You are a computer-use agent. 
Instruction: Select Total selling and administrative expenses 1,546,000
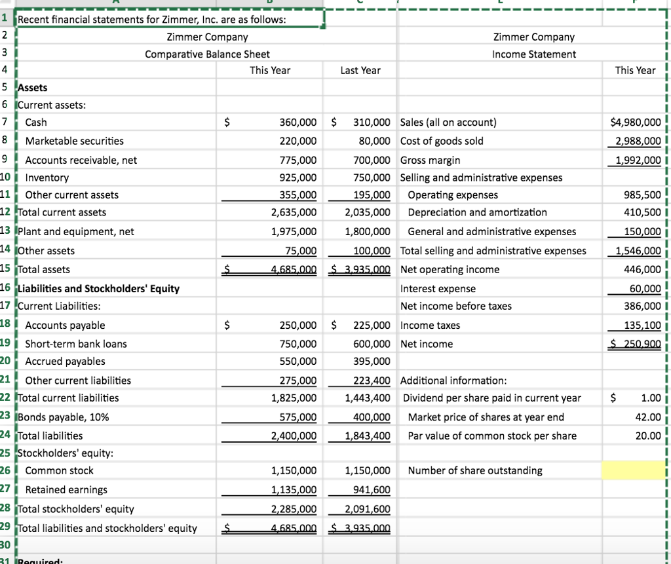(638, 251)
